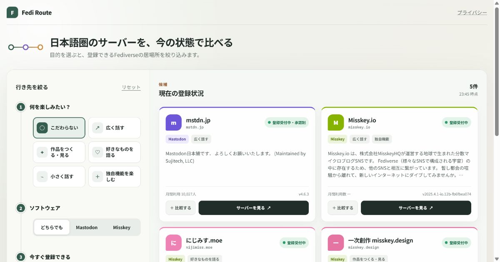Screen dimensions: 500x262
Task: Open サーバーを見る for Misskey.io
Action: (x=416, y=208)
